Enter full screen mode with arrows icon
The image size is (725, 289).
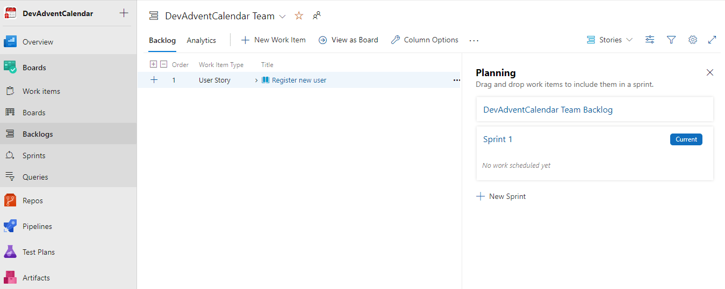[712, 40]
